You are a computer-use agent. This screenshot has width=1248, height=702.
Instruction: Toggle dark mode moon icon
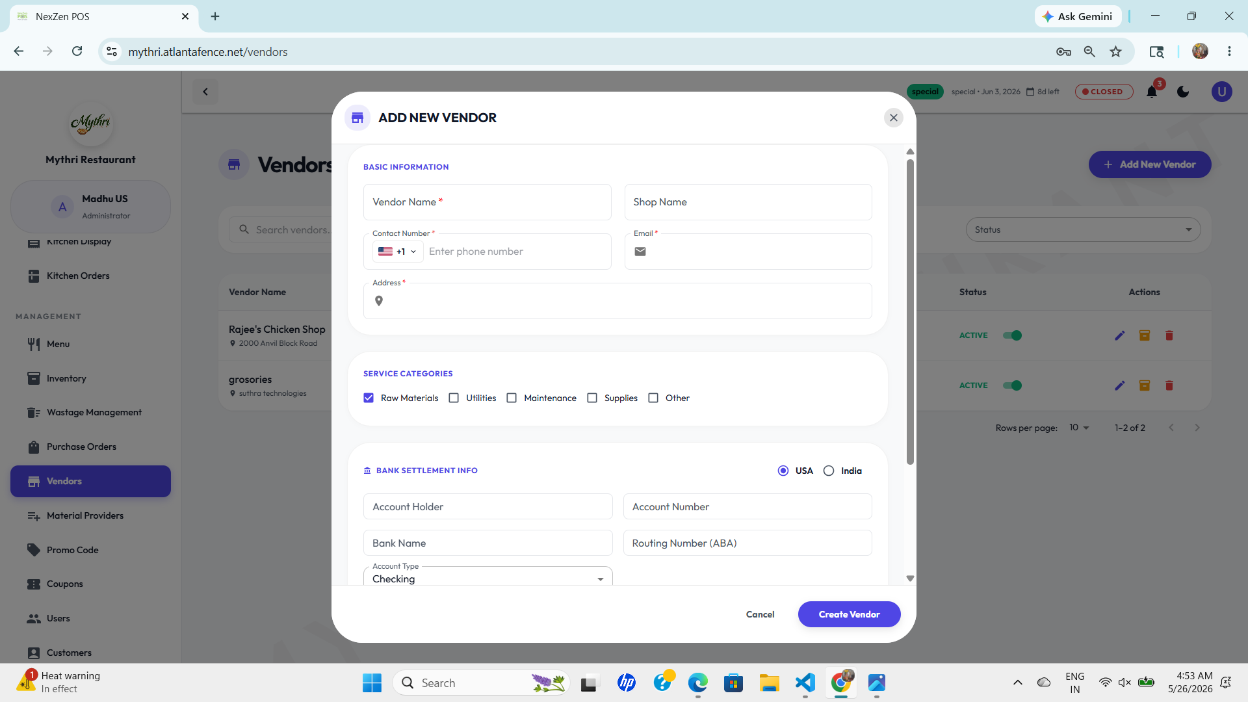pyautogui.click(x=1183, y=92)
